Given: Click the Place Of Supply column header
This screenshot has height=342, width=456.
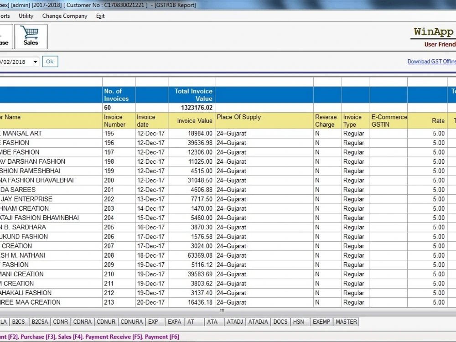Looking at the screenshot, I should coord(264,121).
